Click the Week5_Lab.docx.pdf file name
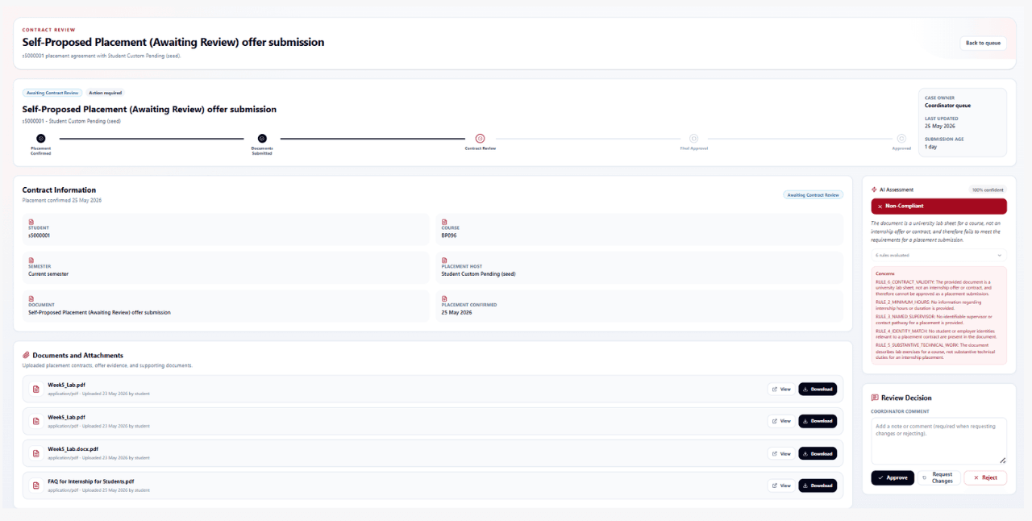The image size is (1032, 521). (x=73, y=449)
